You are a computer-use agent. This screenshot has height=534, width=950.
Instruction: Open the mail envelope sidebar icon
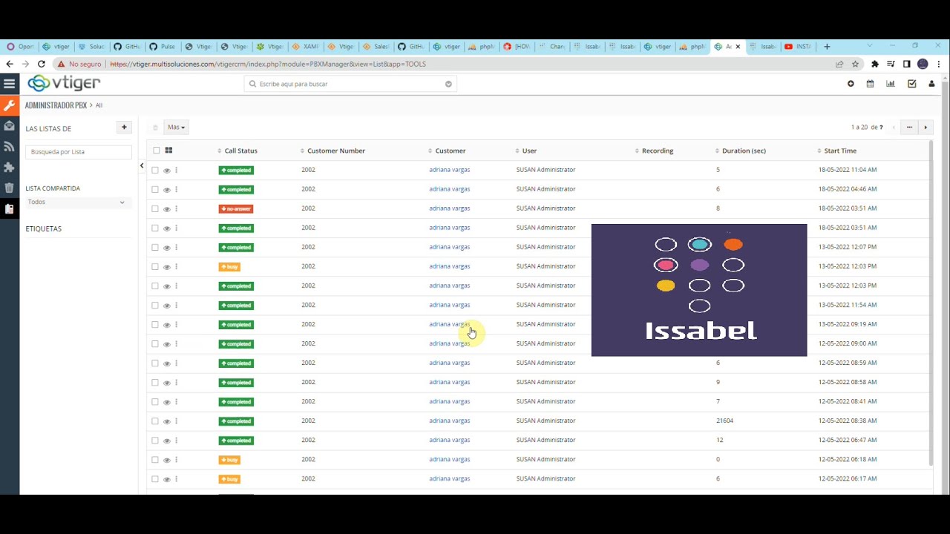(10, 126)
